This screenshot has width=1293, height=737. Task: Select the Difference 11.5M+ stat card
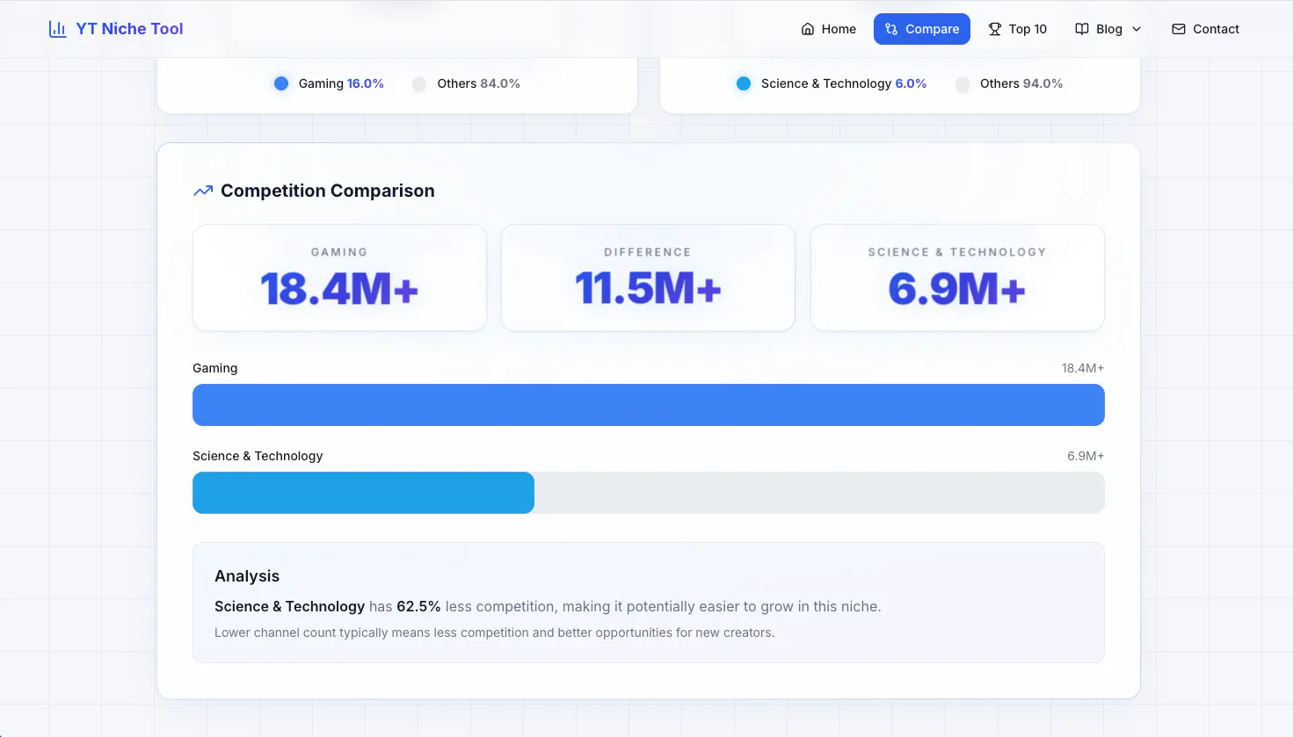click(648, 278)
